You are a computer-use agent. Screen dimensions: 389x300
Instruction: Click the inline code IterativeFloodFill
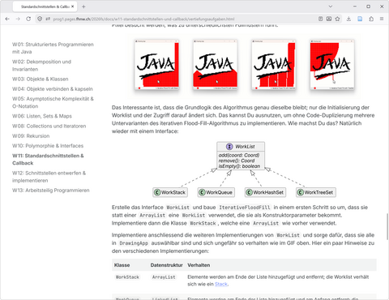(x=245, y=208)
